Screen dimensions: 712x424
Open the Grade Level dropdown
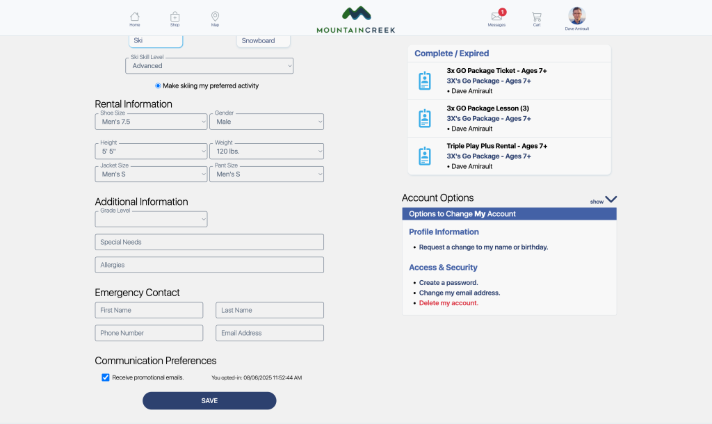[x=151, y=219]
